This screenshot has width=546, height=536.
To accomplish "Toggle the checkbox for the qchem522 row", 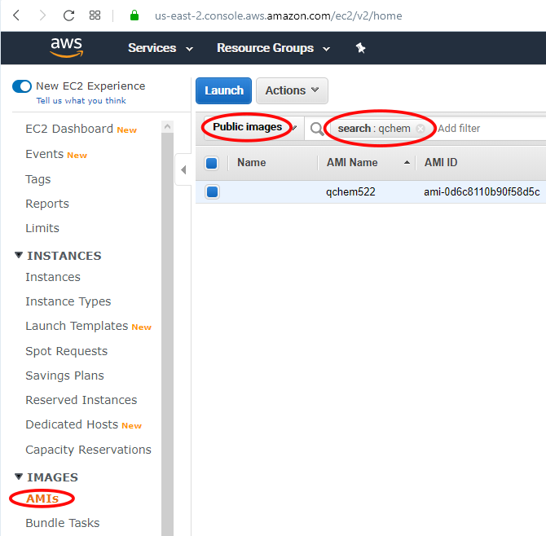I will click(212, 191).
